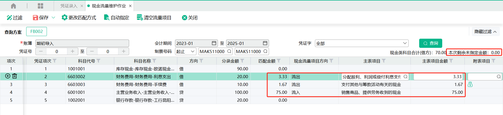Open start period calendar picker 2023-01
503x115 pixels.
coord(214,43)
